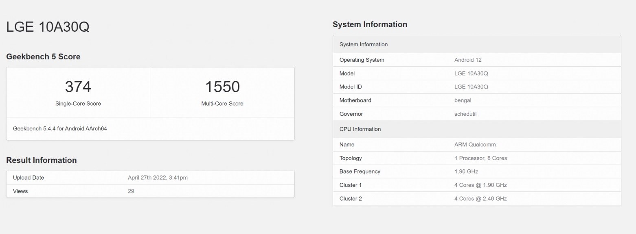
Task: Click the "Views" row label
Action: click(20, 191)
